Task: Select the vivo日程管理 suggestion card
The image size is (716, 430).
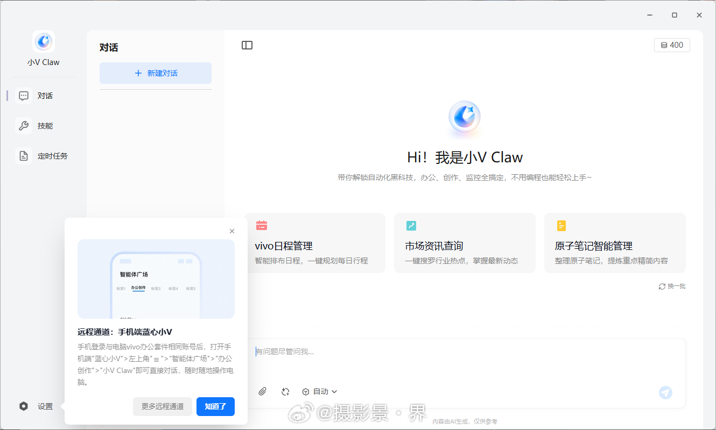Action: click(315, 243)
